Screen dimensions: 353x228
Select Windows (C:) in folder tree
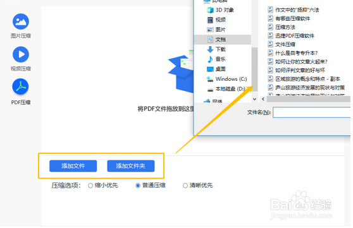[231, 79]
